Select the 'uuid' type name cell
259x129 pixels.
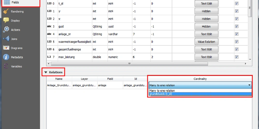click(x=120, y=27)
